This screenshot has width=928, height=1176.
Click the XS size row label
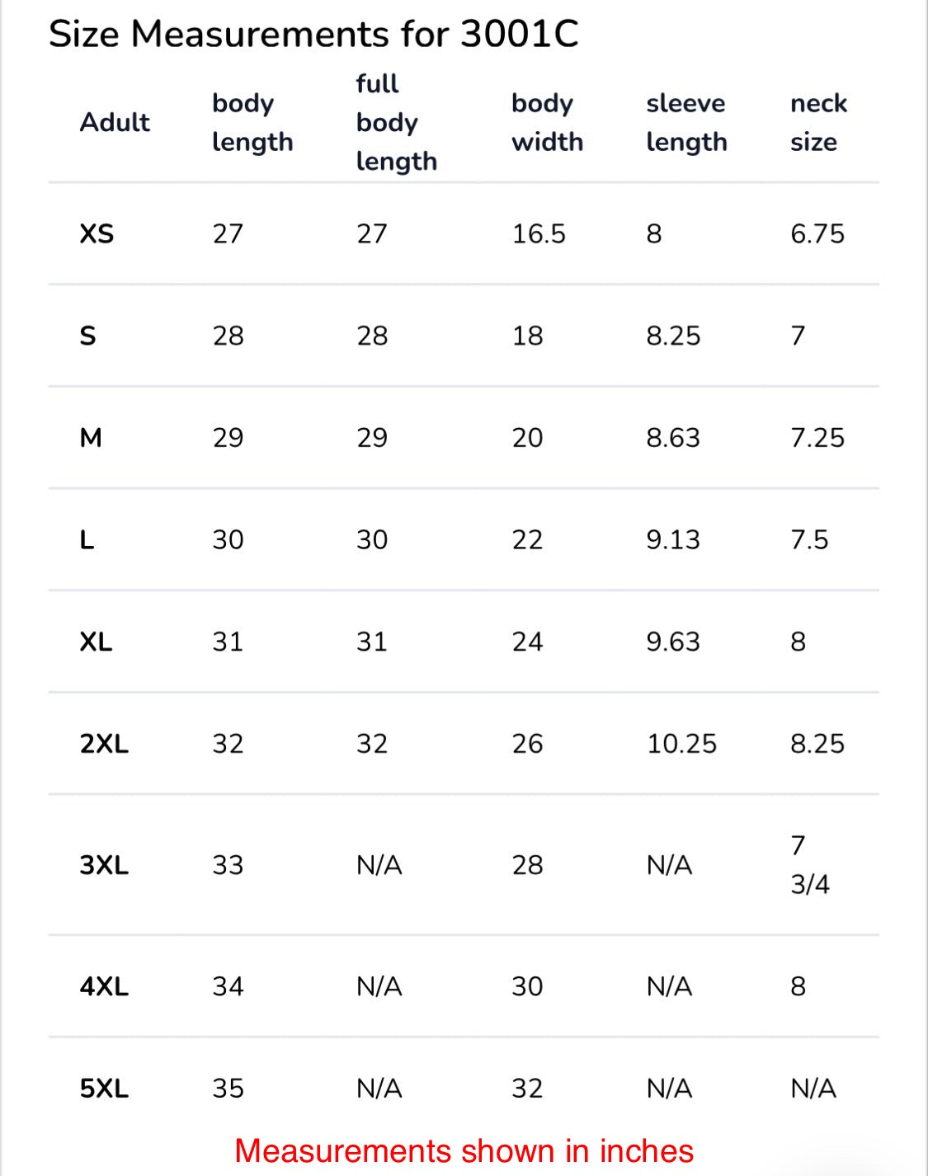pyautogui.click(x=97, y=234)
